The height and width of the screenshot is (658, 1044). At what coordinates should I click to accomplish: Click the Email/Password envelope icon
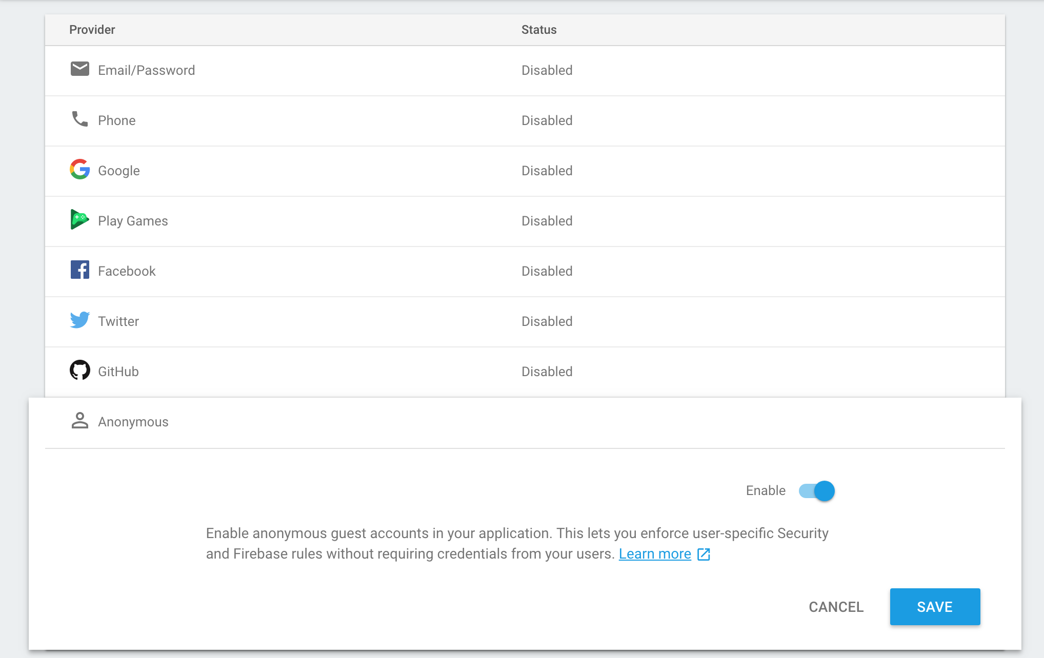pyautogui.click(x=79, y=69)
